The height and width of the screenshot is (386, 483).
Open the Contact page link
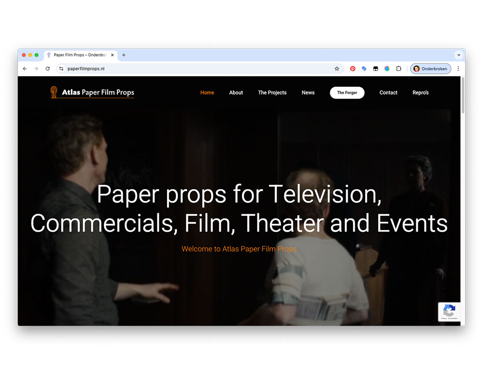coord(388,93)
